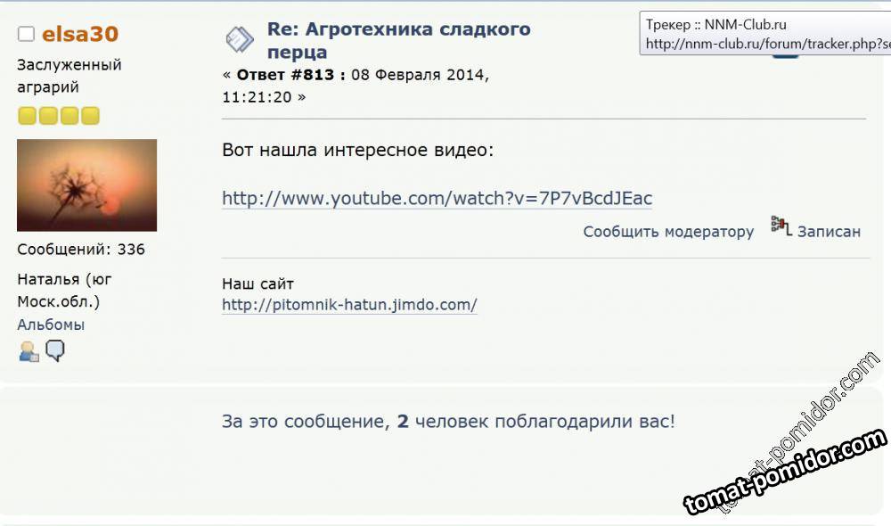891x526 pixels.
Task: Click the post page icon beside the title
Action: [x=239, y=40]
